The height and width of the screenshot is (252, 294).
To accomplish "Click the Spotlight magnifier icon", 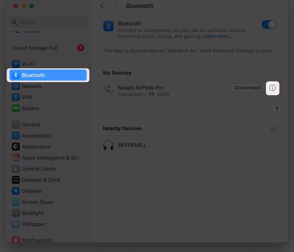I will pos(16,213).
